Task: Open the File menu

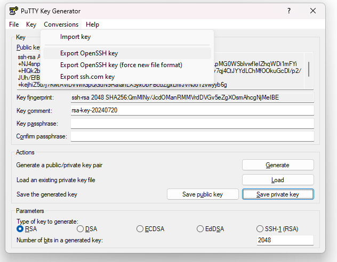Action: [14, 24]
